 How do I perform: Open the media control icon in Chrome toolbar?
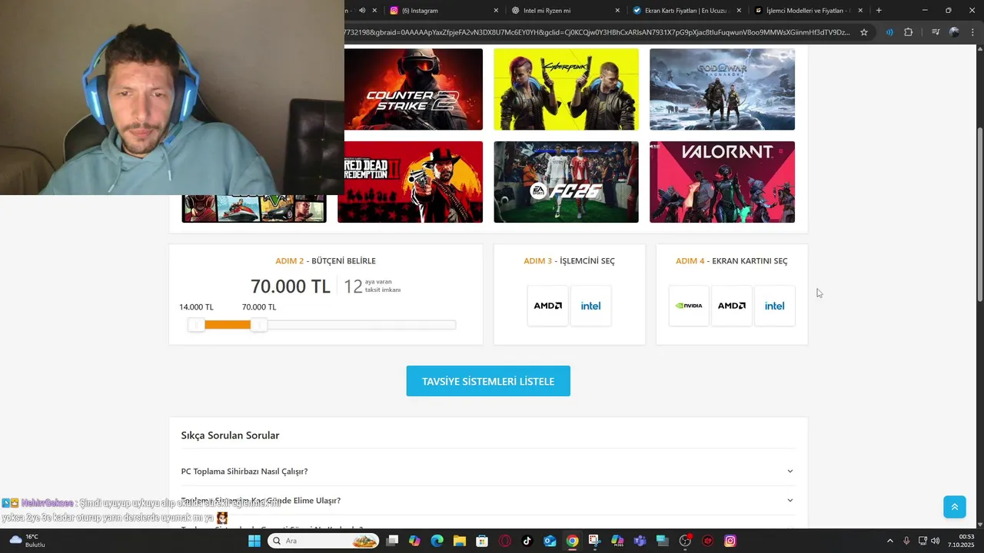point(936,32)
